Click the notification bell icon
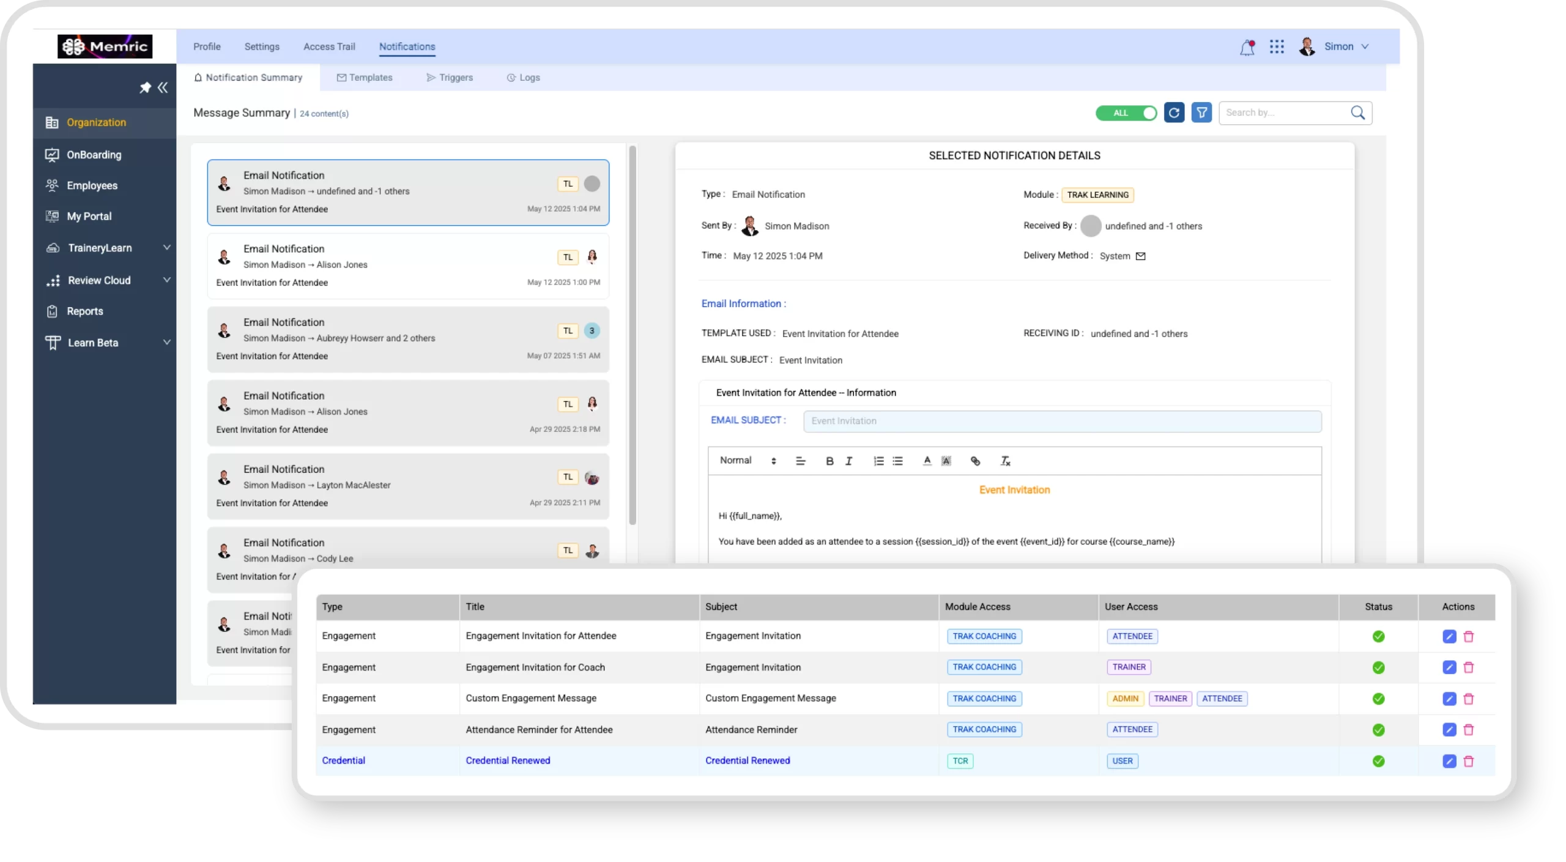Viewport: 1566px width, 862px height. [1247, 47]
